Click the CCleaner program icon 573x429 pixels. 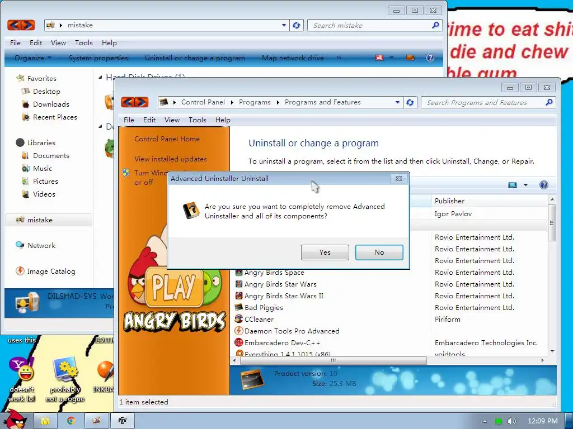(x=239, y=319)
